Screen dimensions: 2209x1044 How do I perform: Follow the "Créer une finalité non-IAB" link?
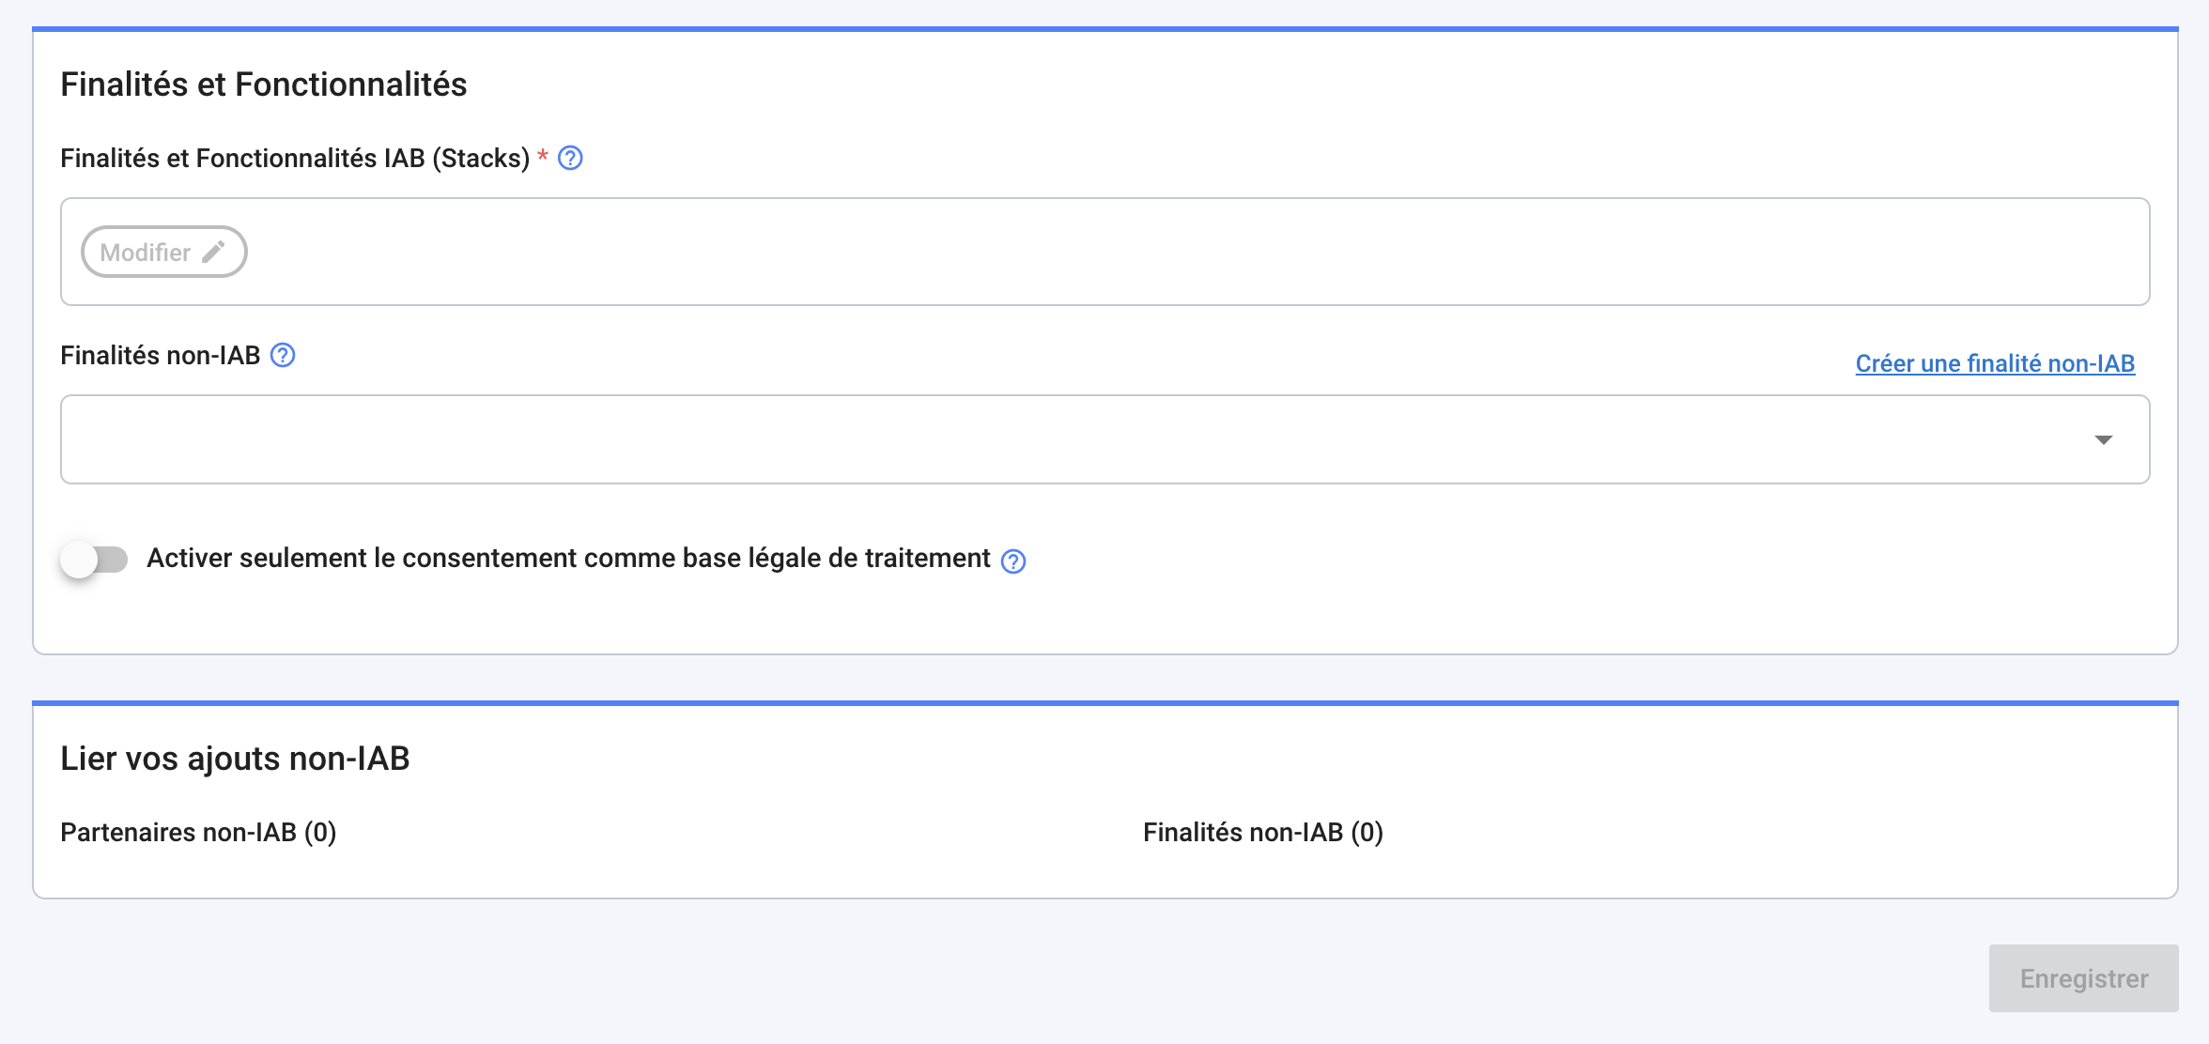tap(1994, 363)
